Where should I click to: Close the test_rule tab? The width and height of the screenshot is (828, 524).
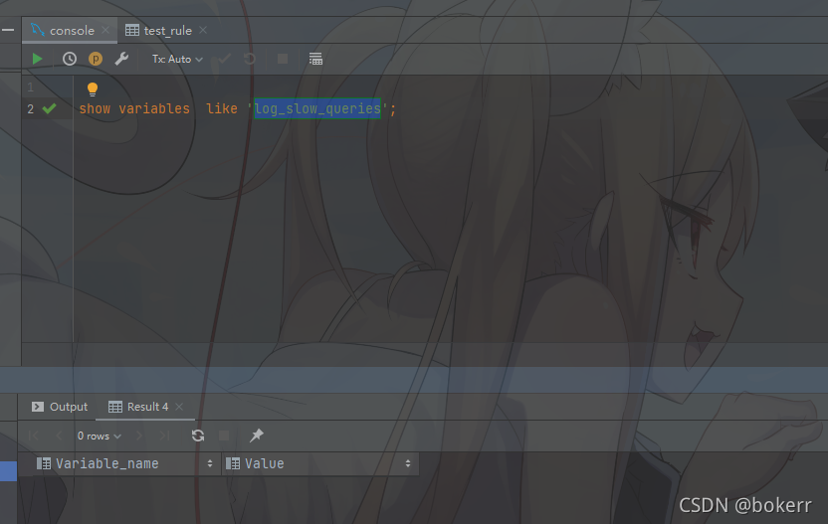pyautogui.click(x=203, y=30)
